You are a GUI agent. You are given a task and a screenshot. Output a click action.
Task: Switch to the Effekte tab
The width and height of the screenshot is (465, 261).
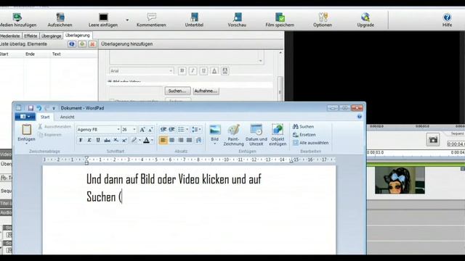[31, 36]
